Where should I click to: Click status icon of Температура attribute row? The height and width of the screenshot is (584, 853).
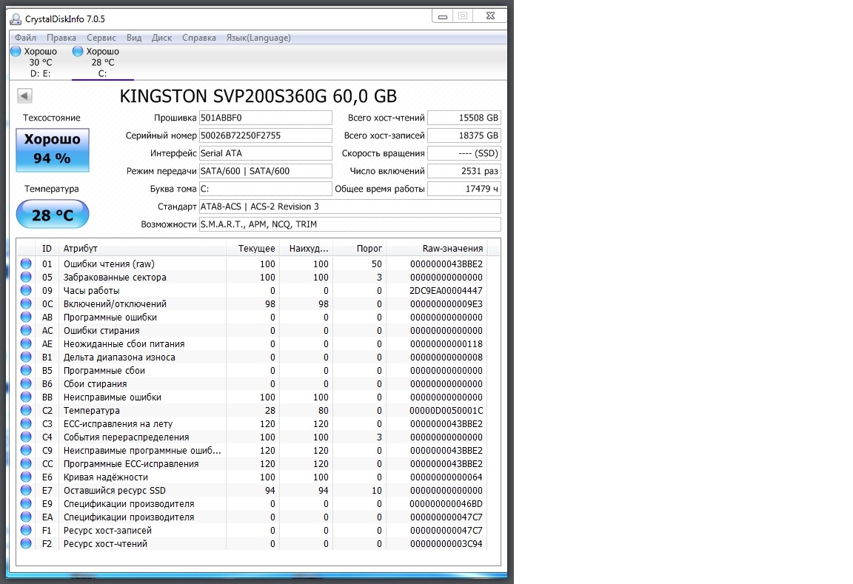click(26, 411)
